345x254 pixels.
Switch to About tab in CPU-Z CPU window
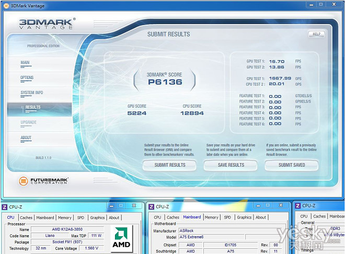[114, 217]
